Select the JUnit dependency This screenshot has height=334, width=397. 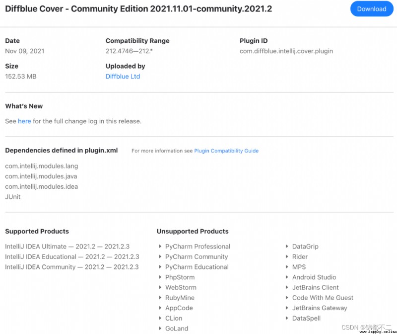pos(13,196)
